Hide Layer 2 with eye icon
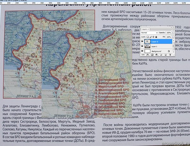 tap(142, 42)
